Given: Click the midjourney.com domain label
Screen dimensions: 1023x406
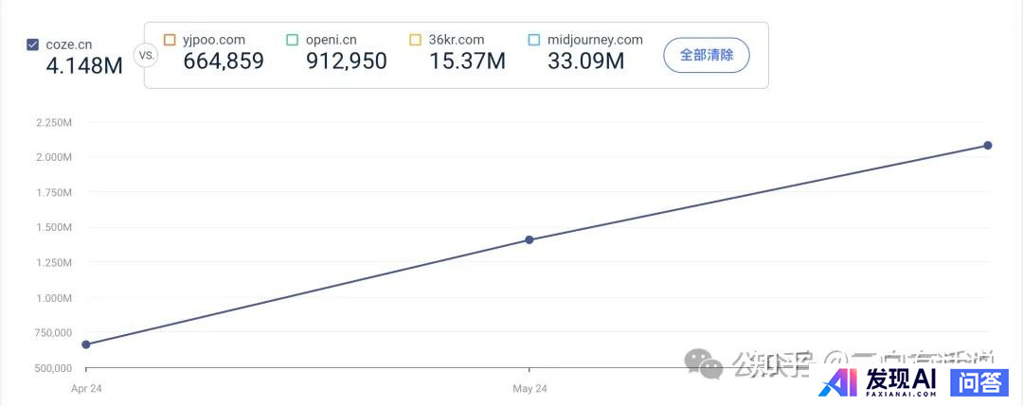Looking at the screenshot, I should pyautogui.click(x=595, y=40).
